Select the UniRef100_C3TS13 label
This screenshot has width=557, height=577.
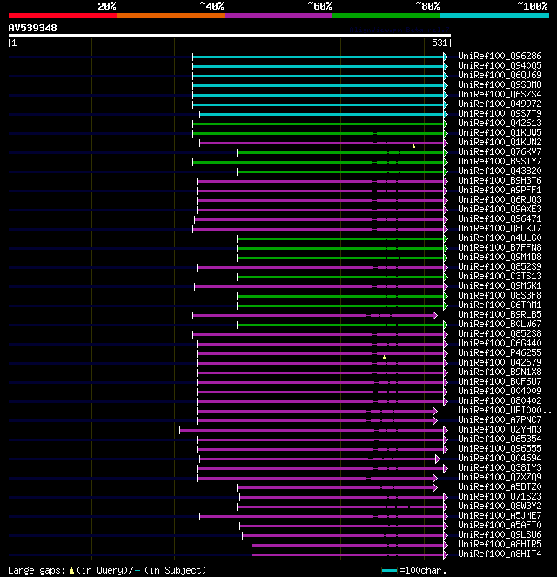500,276
